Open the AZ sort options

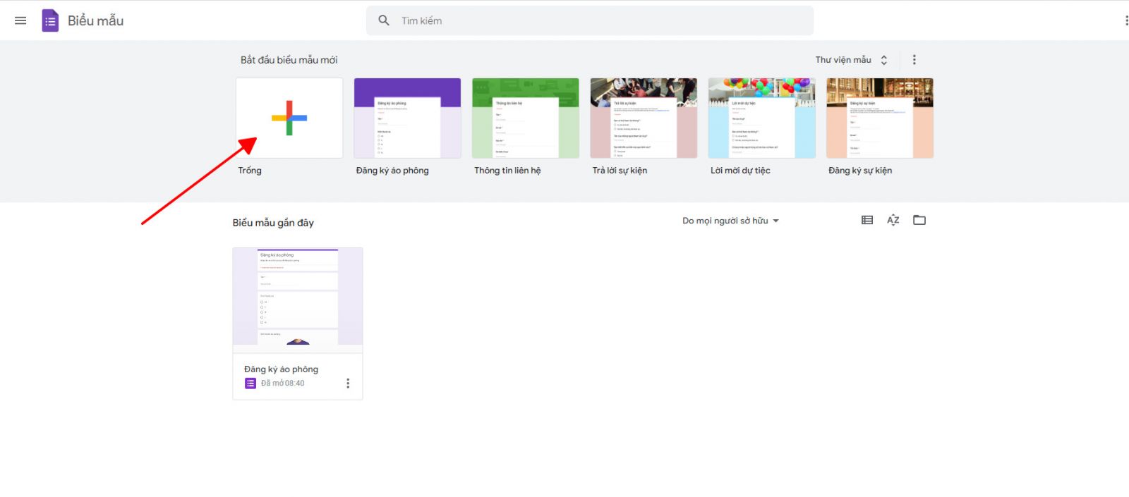click(893, 220)
